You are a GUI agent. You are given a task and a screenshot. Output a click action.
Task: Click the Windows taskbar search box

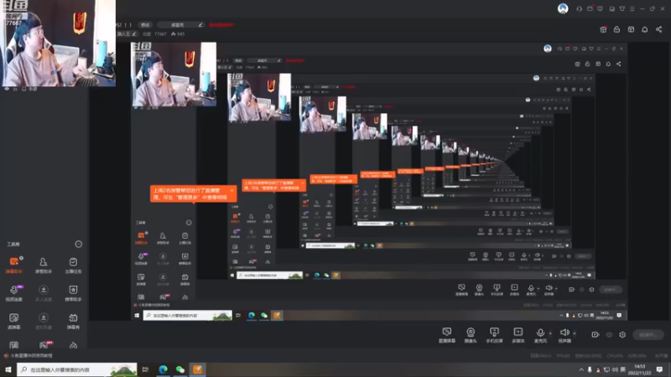pyautogui.click(x=76, y=369)
